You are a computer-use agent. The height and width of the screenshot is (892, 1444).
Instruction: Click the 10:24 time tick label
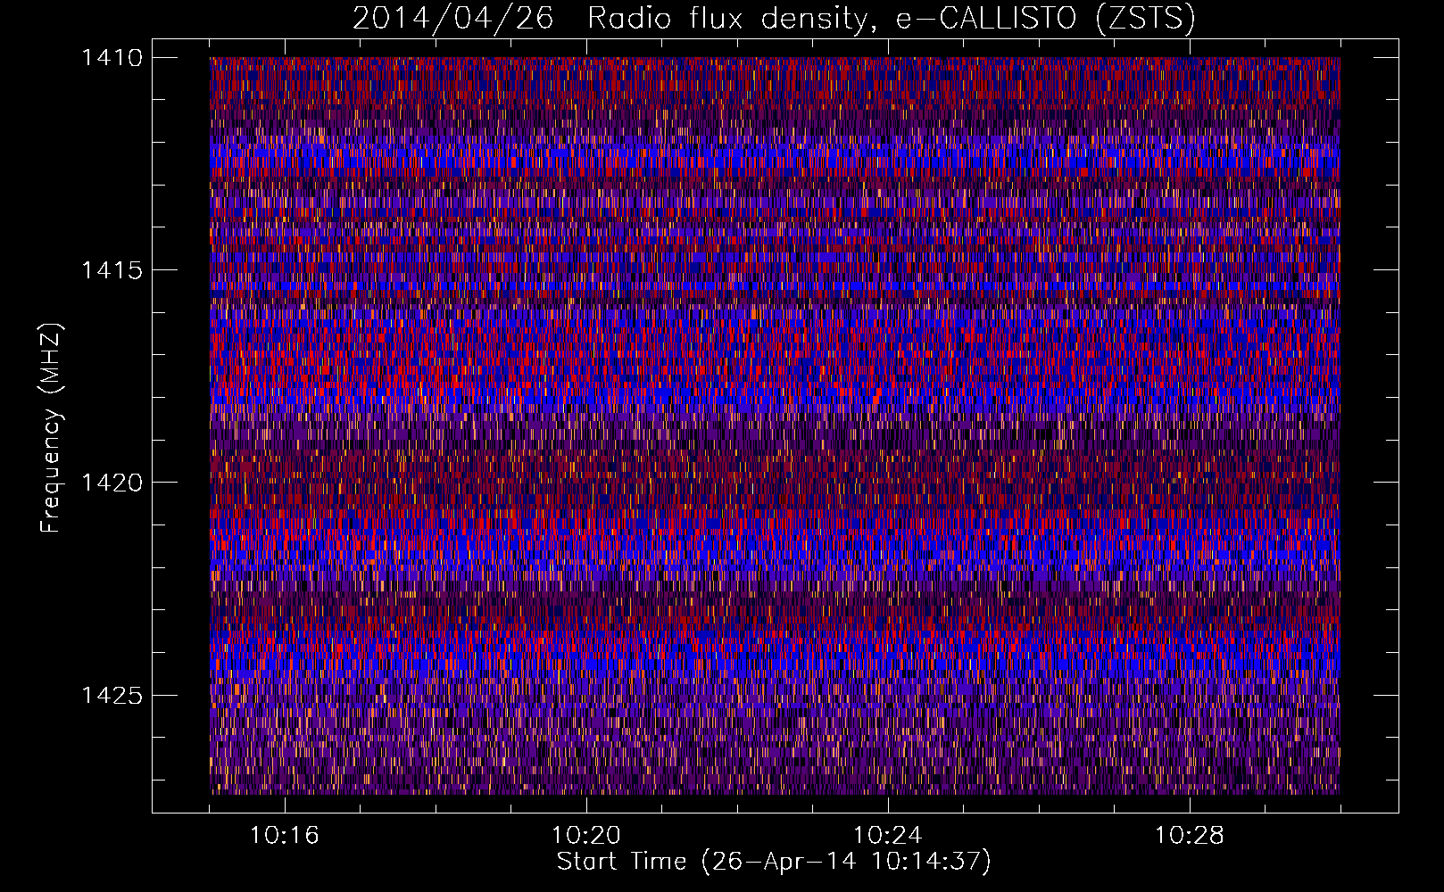pos(887,836)
